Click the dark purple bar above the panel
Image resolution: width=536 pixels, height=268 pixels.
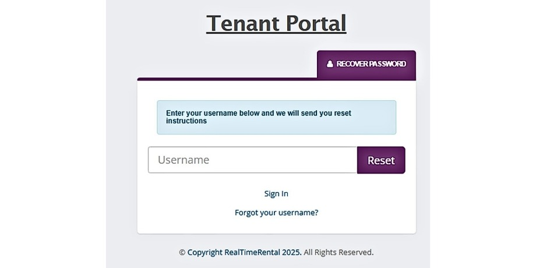pyautogui.click(x=227, y=79)
